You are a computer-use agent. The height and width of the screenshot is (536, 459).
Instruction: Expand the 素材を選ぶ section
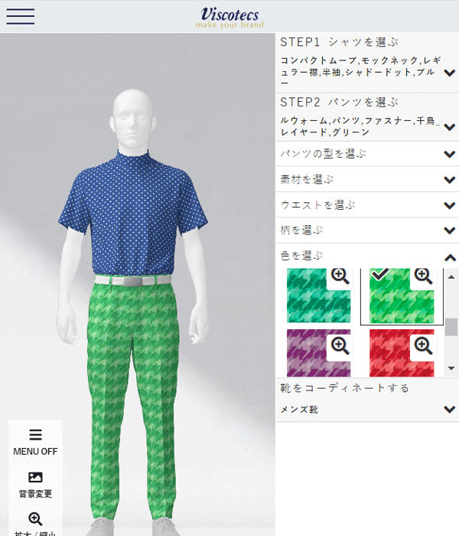pyautogui.click(x=367, y=179)
